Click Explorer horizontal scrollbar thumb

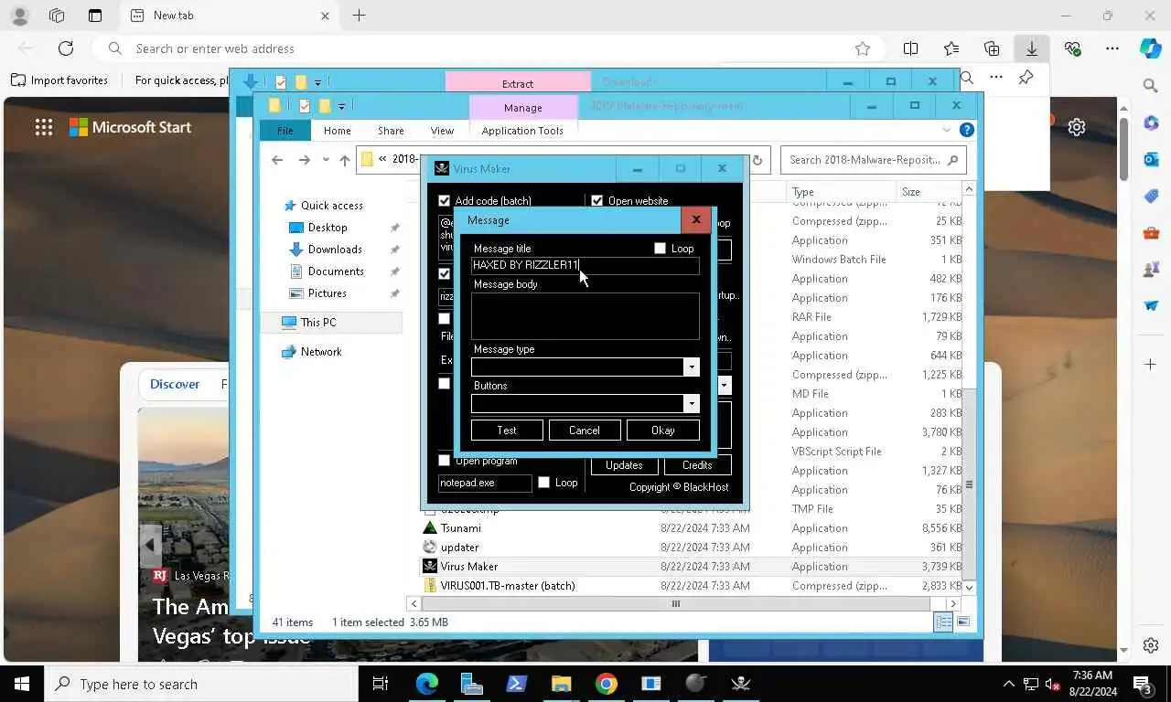pyautogui.click(x=675, y=604)
